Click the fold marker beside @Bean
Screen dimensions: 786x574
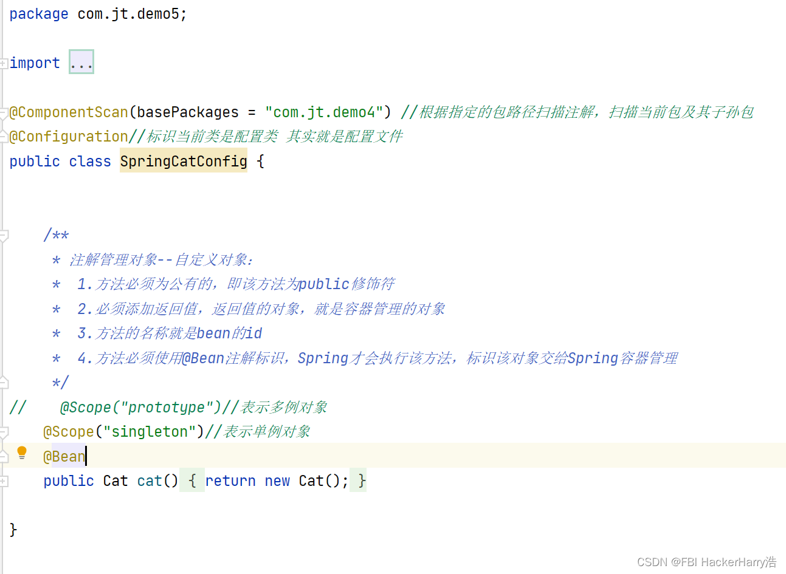[x=4, y=456]
